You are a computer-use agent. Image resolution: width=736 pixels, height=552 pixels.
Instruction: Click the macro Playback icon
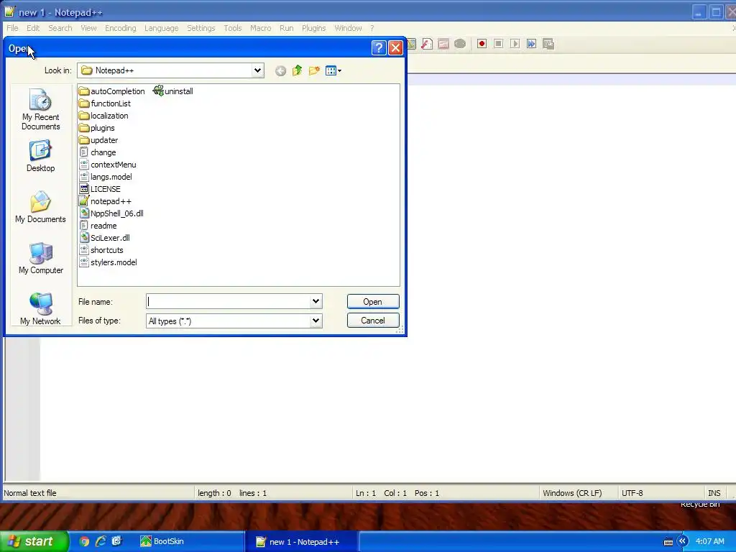[x=515, y=44]
